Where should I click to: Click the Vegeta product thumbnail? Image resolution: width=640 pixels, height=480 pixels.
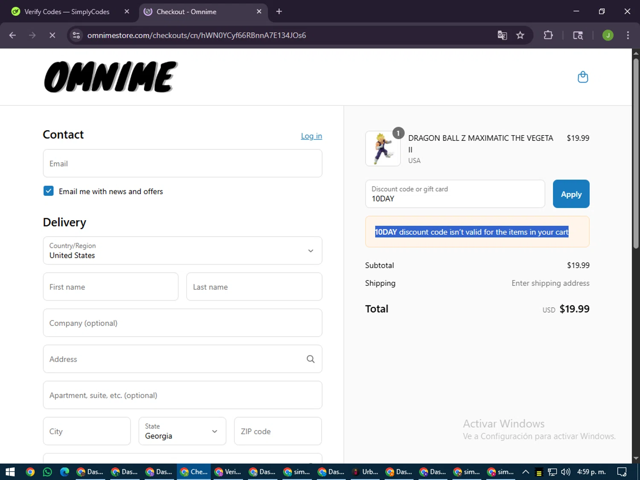pos(383,148)
